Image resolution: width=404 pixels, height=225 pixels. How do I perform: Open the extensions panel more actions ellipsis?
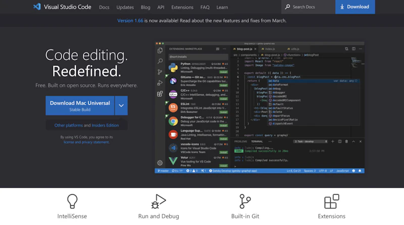click(x=224, y=48)
